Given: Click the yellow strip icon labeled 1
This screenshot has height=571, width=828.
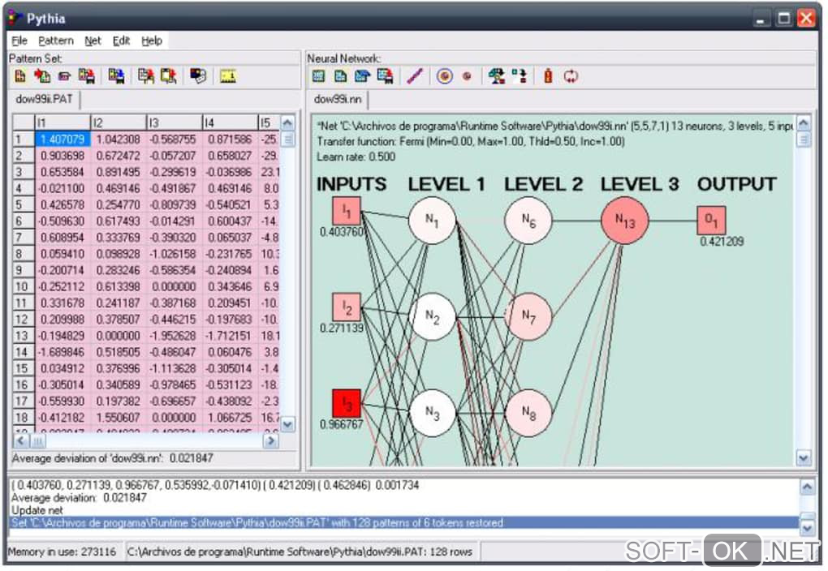Looking at the screenshot, I should point(227,76).
